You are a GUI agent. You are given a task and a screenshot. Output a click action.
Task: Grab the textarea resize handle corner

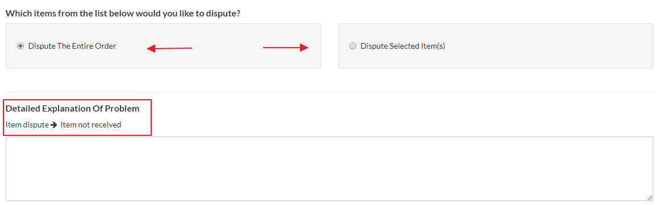tap(649, 198)
